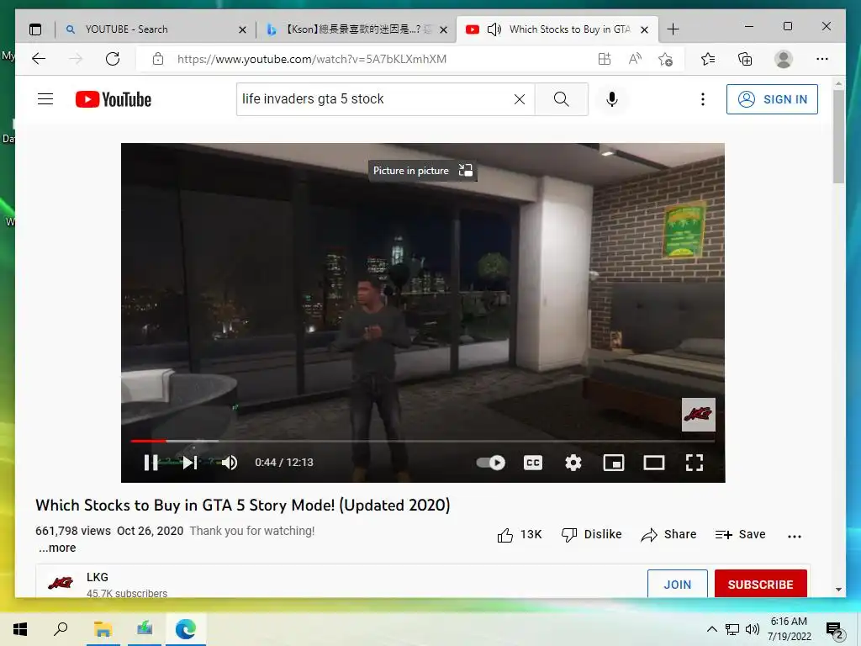Screen dimensions: 861x646
Task: Go back to the previous page
Action: coord(39,59)
